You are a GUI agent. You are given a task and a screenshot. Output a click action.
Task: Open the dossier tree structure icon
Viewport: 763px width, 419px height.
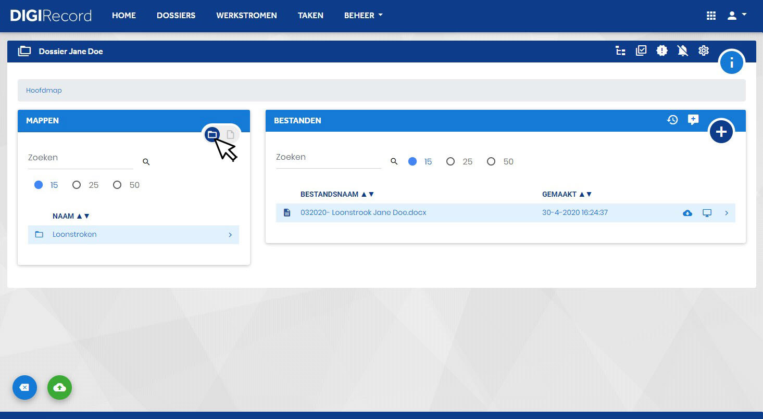click(620, 51)
